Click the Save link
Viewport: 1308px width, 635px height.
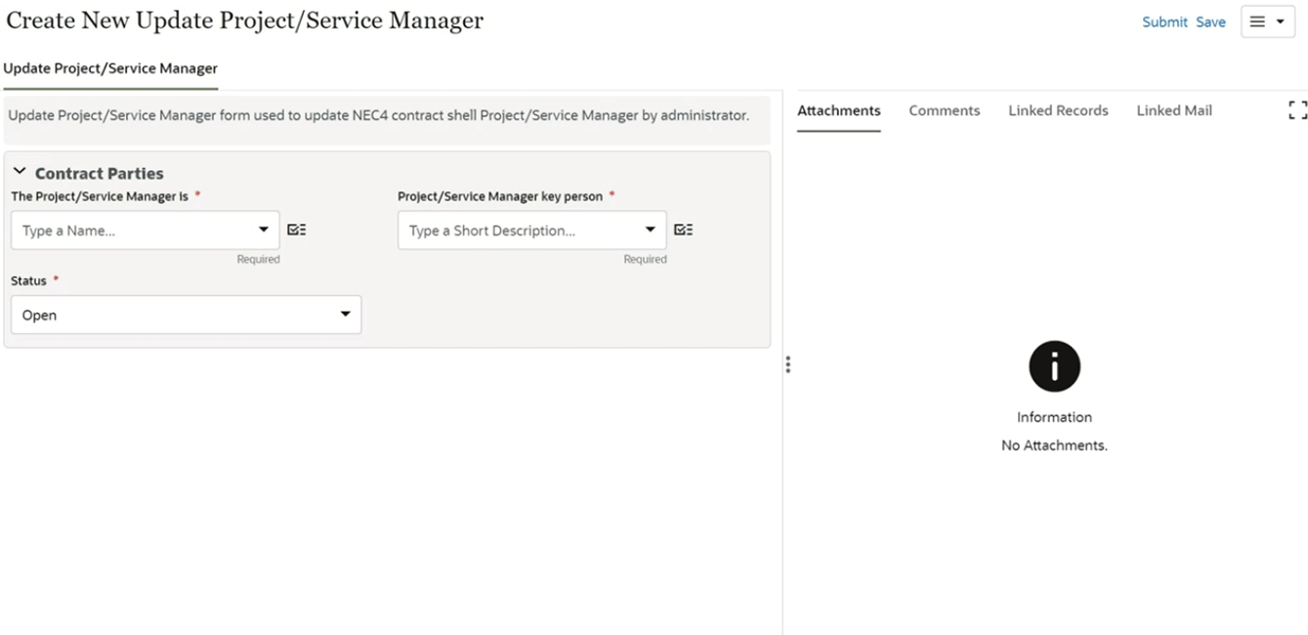pyautogui.click(x=1210, y=21)
